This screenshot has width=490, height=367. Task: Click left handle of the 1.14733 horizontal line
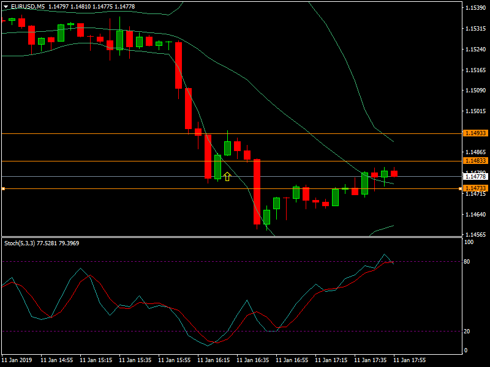click(3, 189)
